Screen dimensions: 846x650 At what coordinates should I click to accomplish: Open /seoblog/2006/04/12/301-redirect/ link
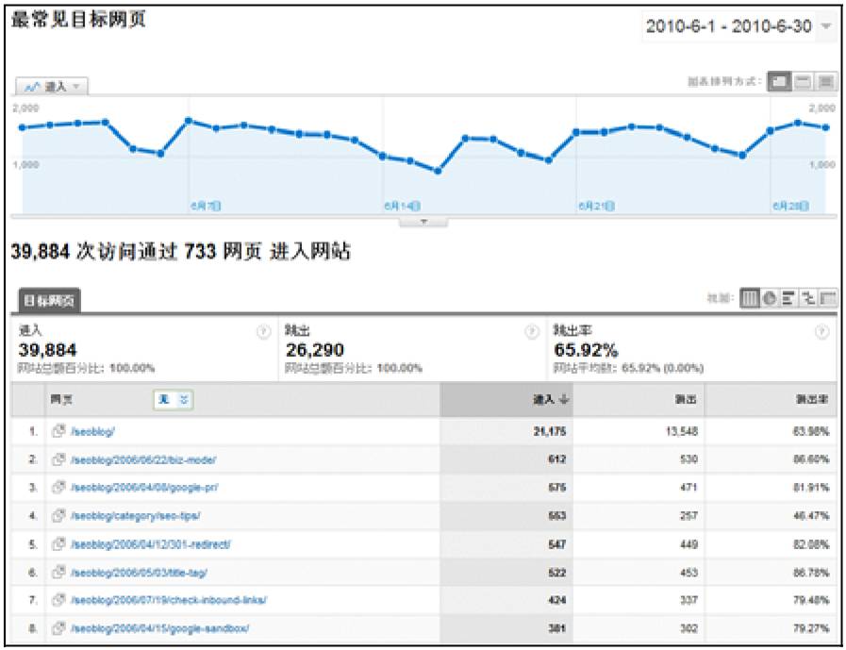click(x=150, y=544)
